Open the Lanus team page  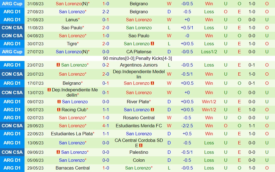click(x=72, y=20)
